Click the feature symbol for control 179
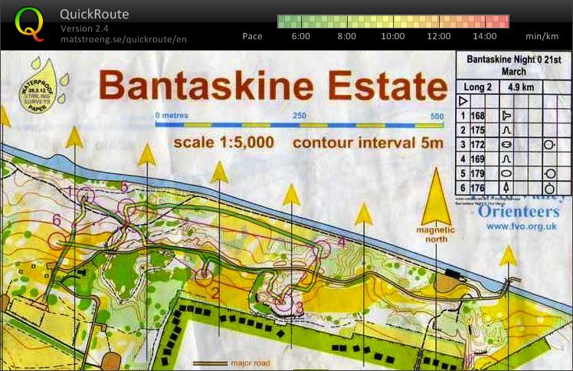The height and width of the screenshot is (371, 573). tap(506, 174)
